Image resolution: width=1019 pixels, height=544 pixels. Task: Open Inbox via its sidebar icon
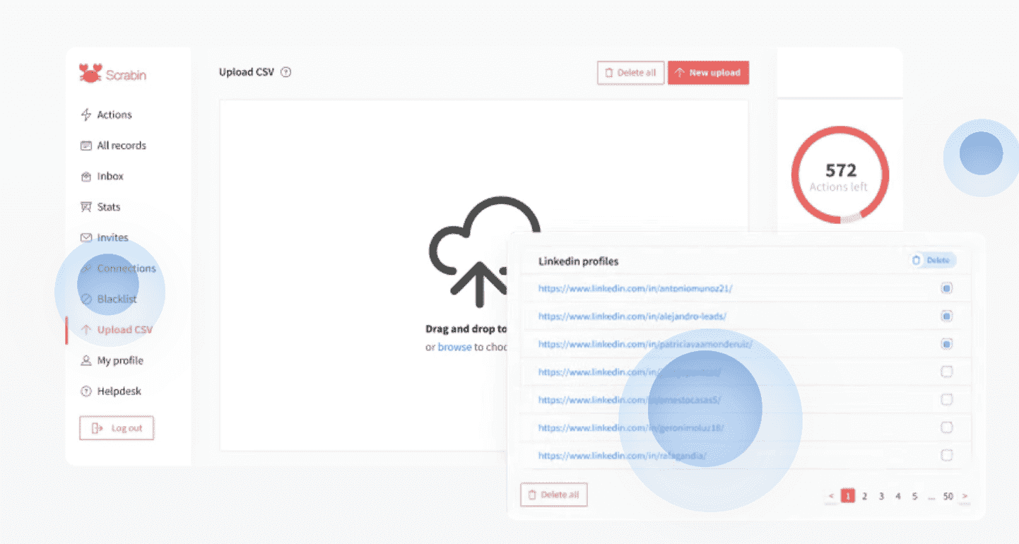coord(86,176)
